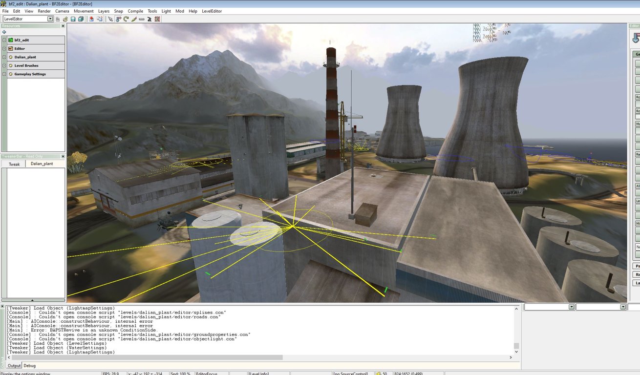Click the Save All toolbar icon
This screenshot has height=375, width=640.
[81, 19]
